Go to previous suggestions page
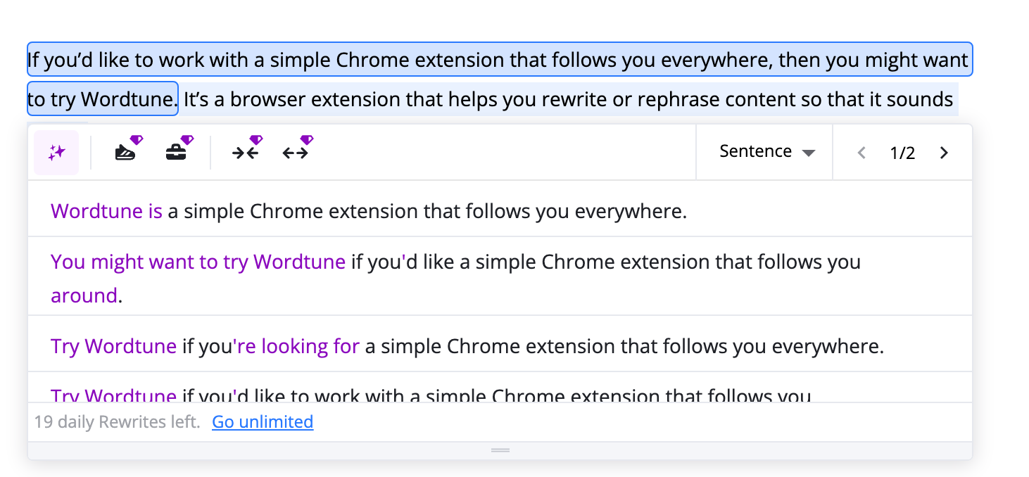This screenshot has width=1029, height=477. coord(861,153)
